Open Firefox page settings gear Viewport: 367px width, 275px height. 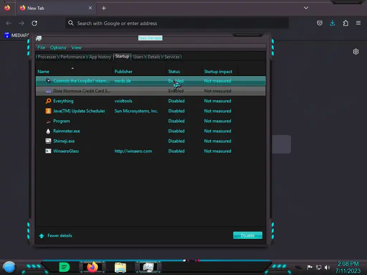point(356,52)
